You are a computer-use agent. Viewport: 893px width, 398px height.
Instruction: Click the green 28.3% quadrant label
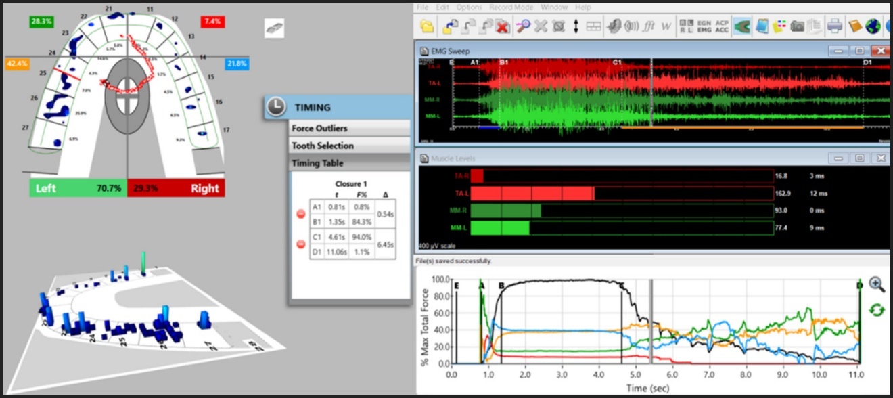pos(41,22)
